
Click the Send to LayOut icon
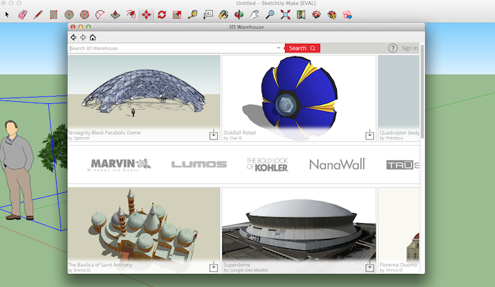tap(348, 14)
